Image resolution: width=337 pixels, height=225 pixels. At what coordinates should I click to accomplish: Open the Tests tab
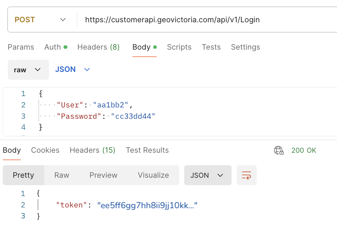[211, 47]
